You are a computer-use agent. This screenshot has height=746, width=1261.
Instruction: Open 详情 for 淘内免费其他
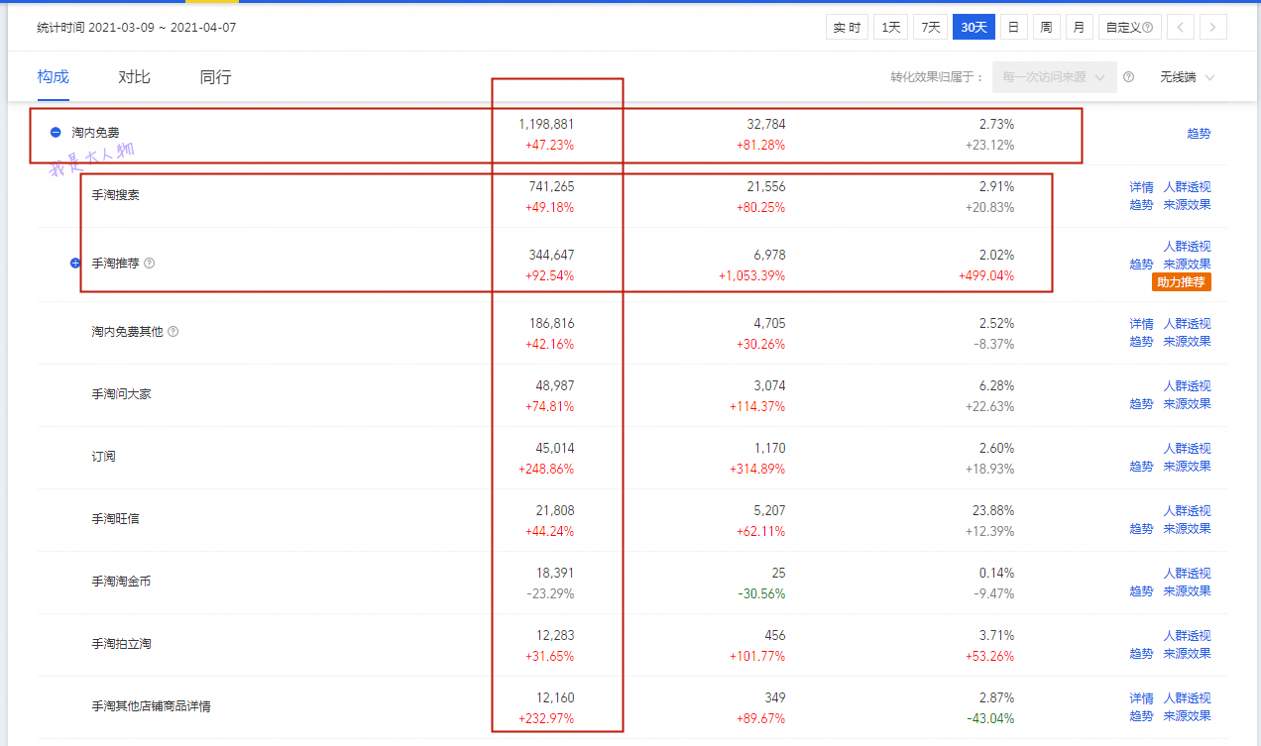1141,324
